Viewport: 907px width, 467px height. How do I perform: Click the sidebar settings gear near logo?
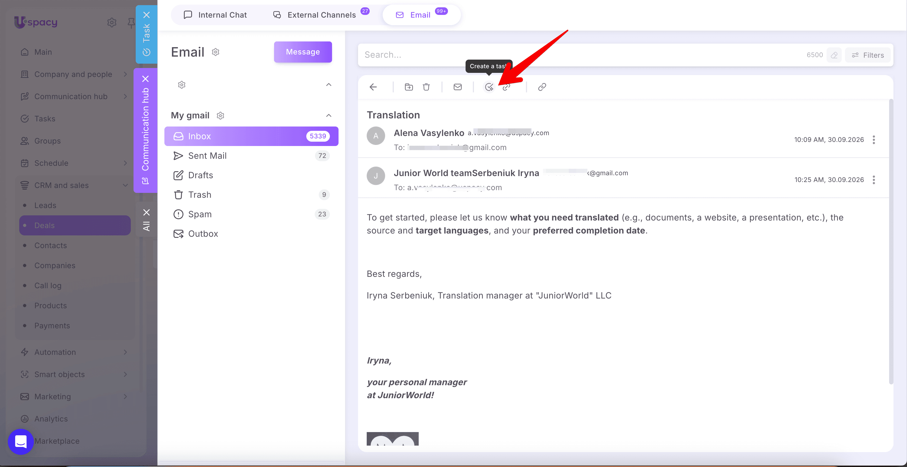click(112, 22)
